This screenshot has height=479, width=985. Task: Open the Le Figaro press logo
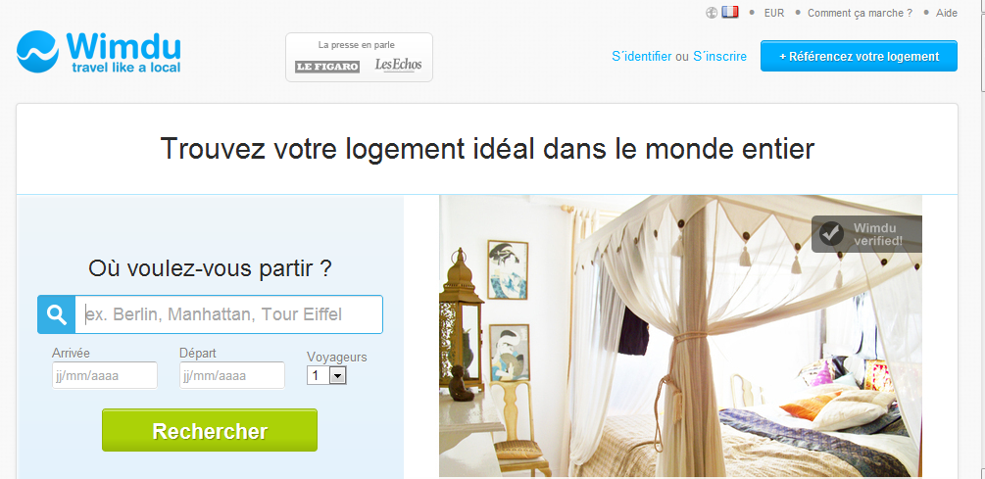click(x=327, y=67)
